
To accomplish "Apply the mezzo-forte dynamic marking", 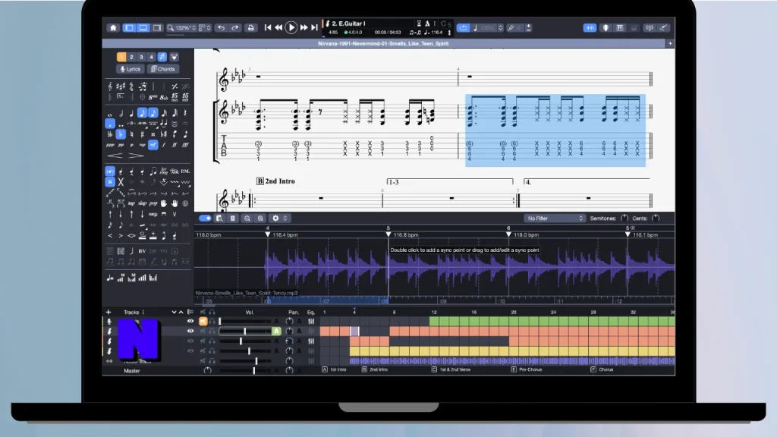I will tap(153, 145).
